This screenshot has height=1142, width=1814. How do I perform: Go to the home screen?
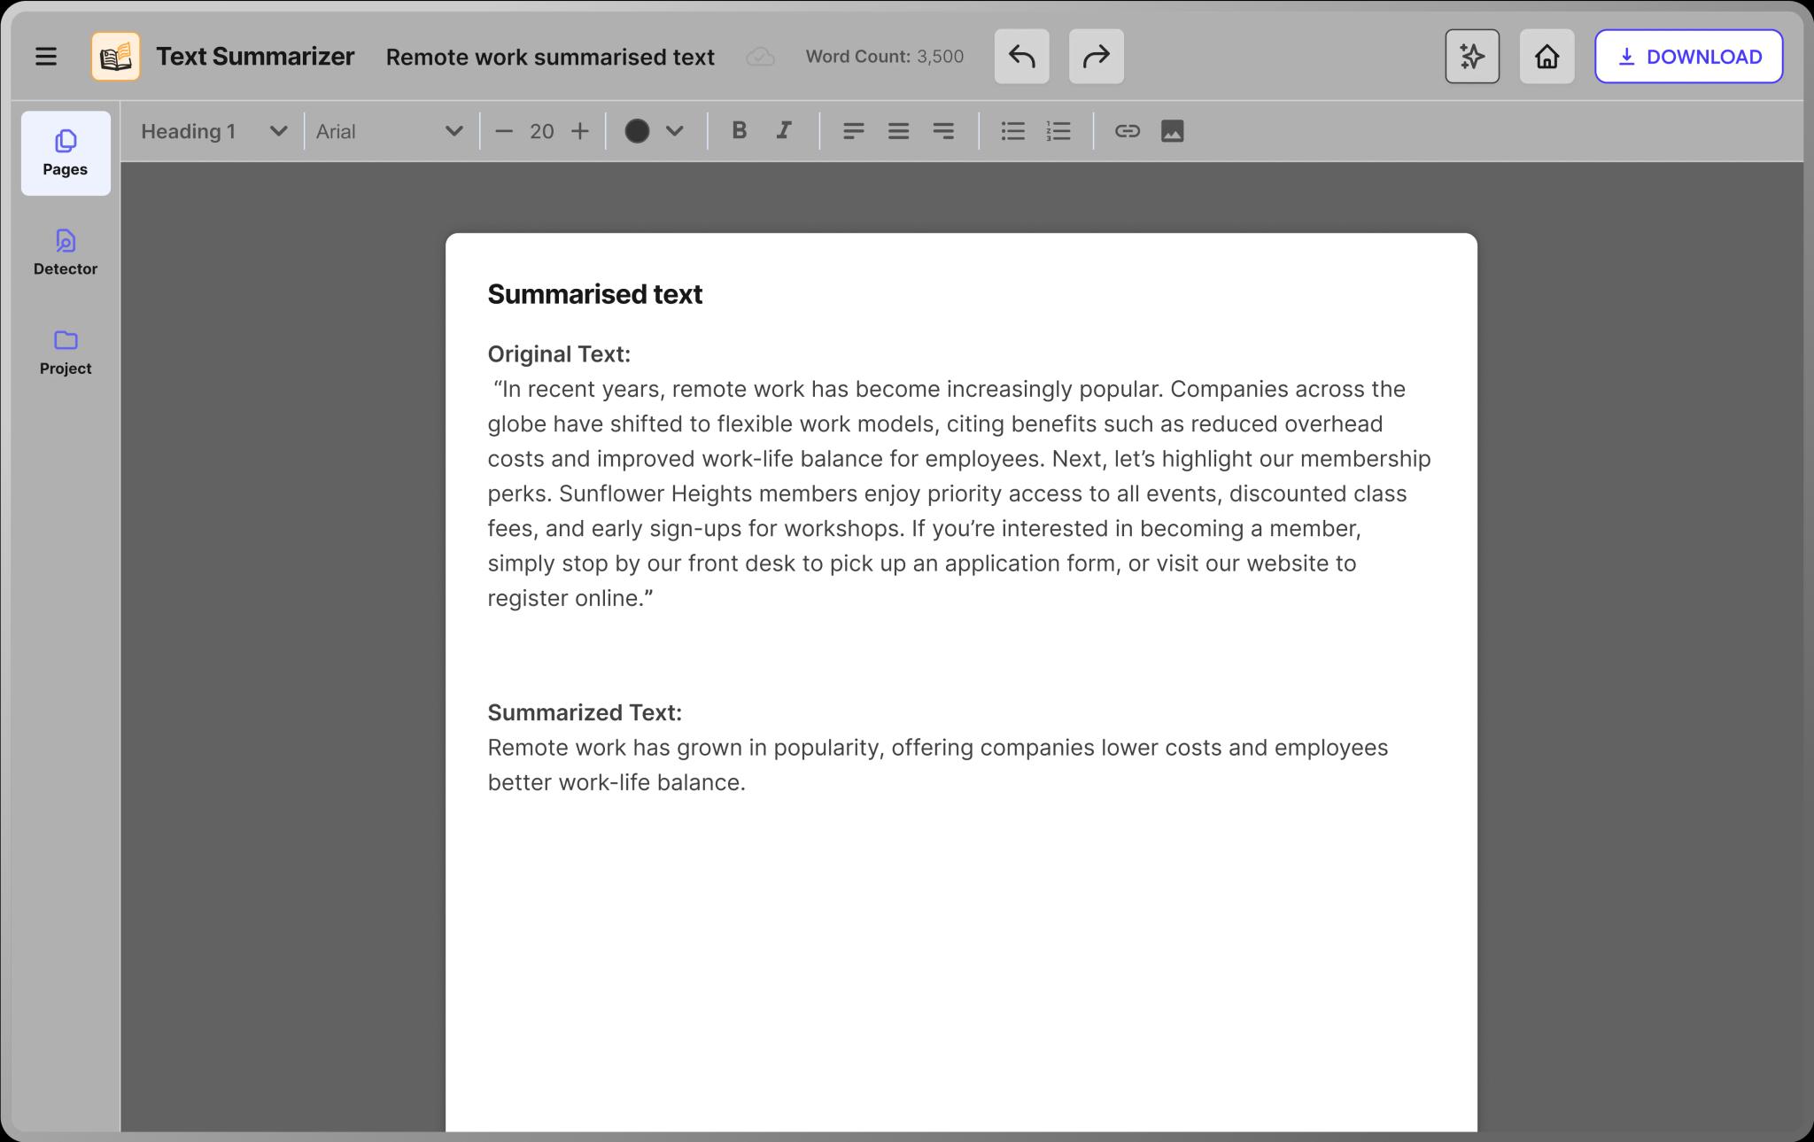1547,57
